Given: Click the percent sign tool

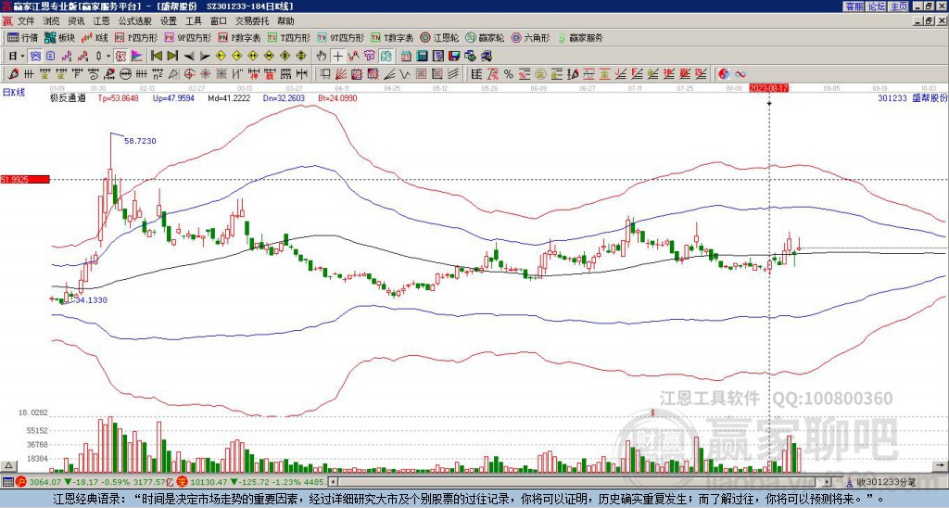Looking at the screenshot, I should (509, 74).
